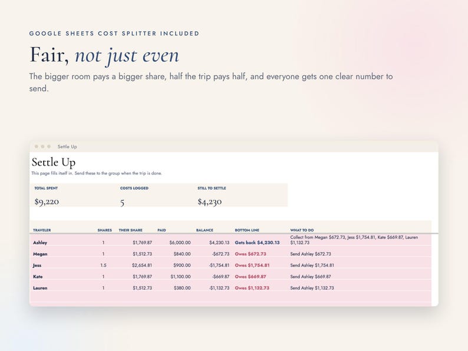Click the Send Ashley $672.73 cell
The image size is (468, 351).
pyautogui.click(x=311, y=254)
